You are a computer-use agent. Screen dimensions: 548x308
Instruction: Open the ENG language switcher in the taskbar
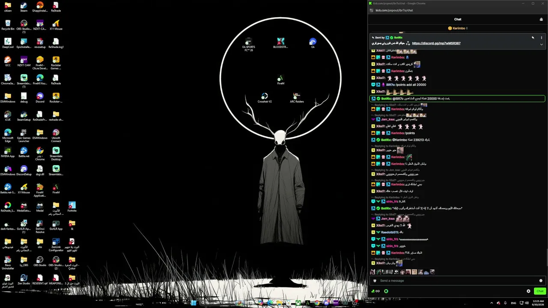[513, 303]
